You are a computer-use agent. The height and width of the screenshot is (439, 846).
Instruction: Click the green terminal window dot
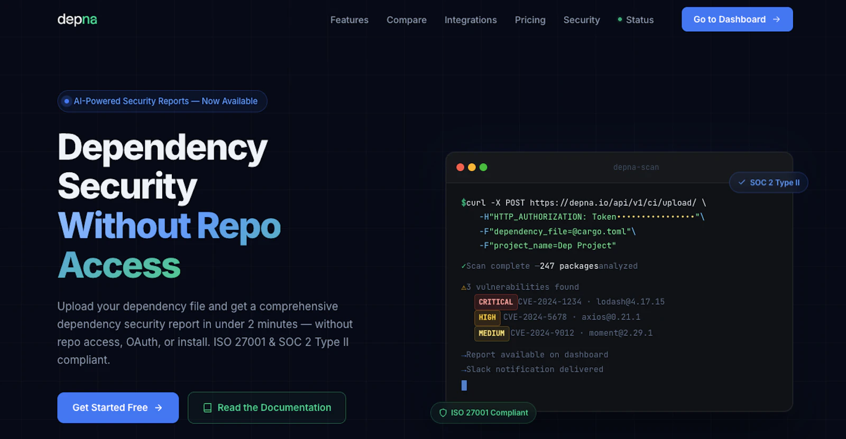pyautogui.click(x=483, y=167)
